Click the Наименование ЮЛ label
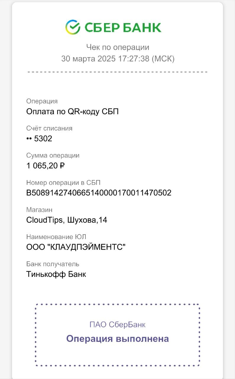The image size is (235, 379). click(x=56, y=237)
